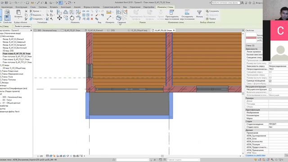Image resolution: width=288 pixels, height=162 pixels.
Task: Select the Mirror Draw Axis tool
Action: pos(78,12)
